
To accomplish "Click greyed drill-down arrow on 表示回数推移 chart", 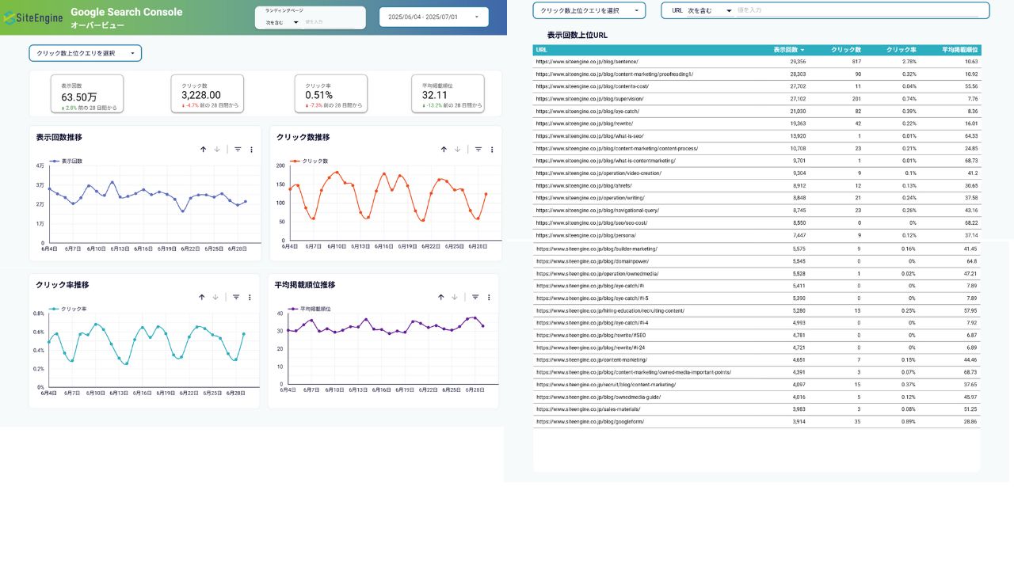I will [216, 149].
